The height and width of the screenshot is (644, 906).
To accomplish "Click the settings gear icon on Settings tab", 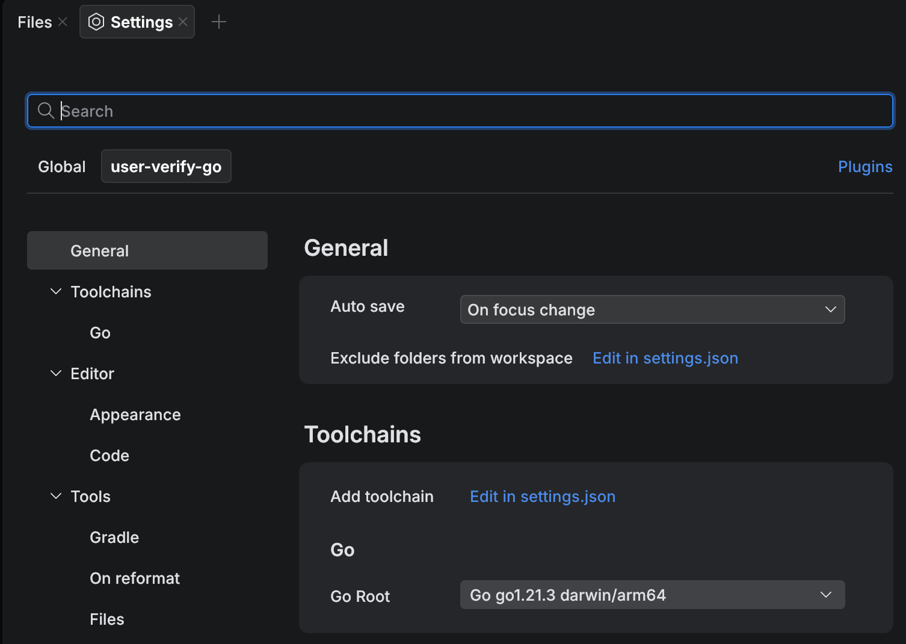I will pos(96,22).
